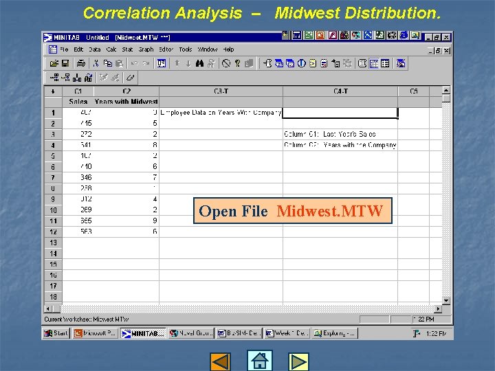The width and height of the screenshot is (495, 371).
Task: Click the Undo arrow icon
Action: pyautogui.click(x=135, y=63)
